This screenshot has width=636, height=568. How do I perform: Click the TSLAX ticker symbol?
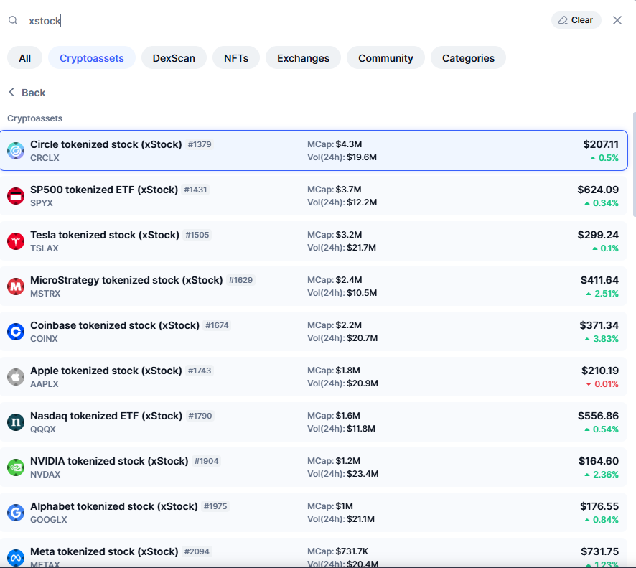(45, 248)
